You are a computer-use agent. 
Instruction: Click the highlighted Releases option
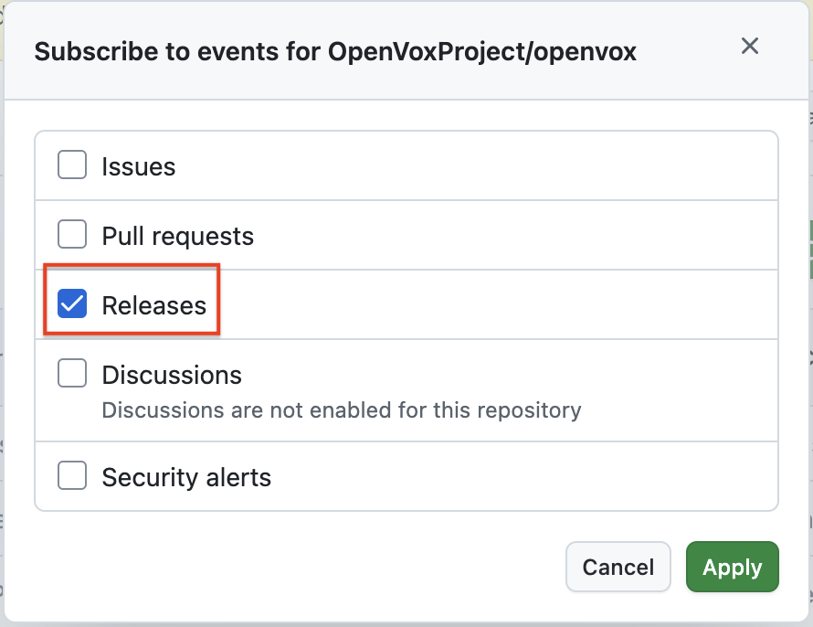coord(132,302)
